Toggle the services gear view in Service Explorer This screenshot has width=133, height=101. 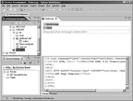[x=21, y=63]
